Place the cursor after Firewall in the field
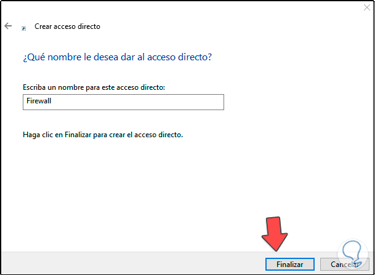 point(52,102)
